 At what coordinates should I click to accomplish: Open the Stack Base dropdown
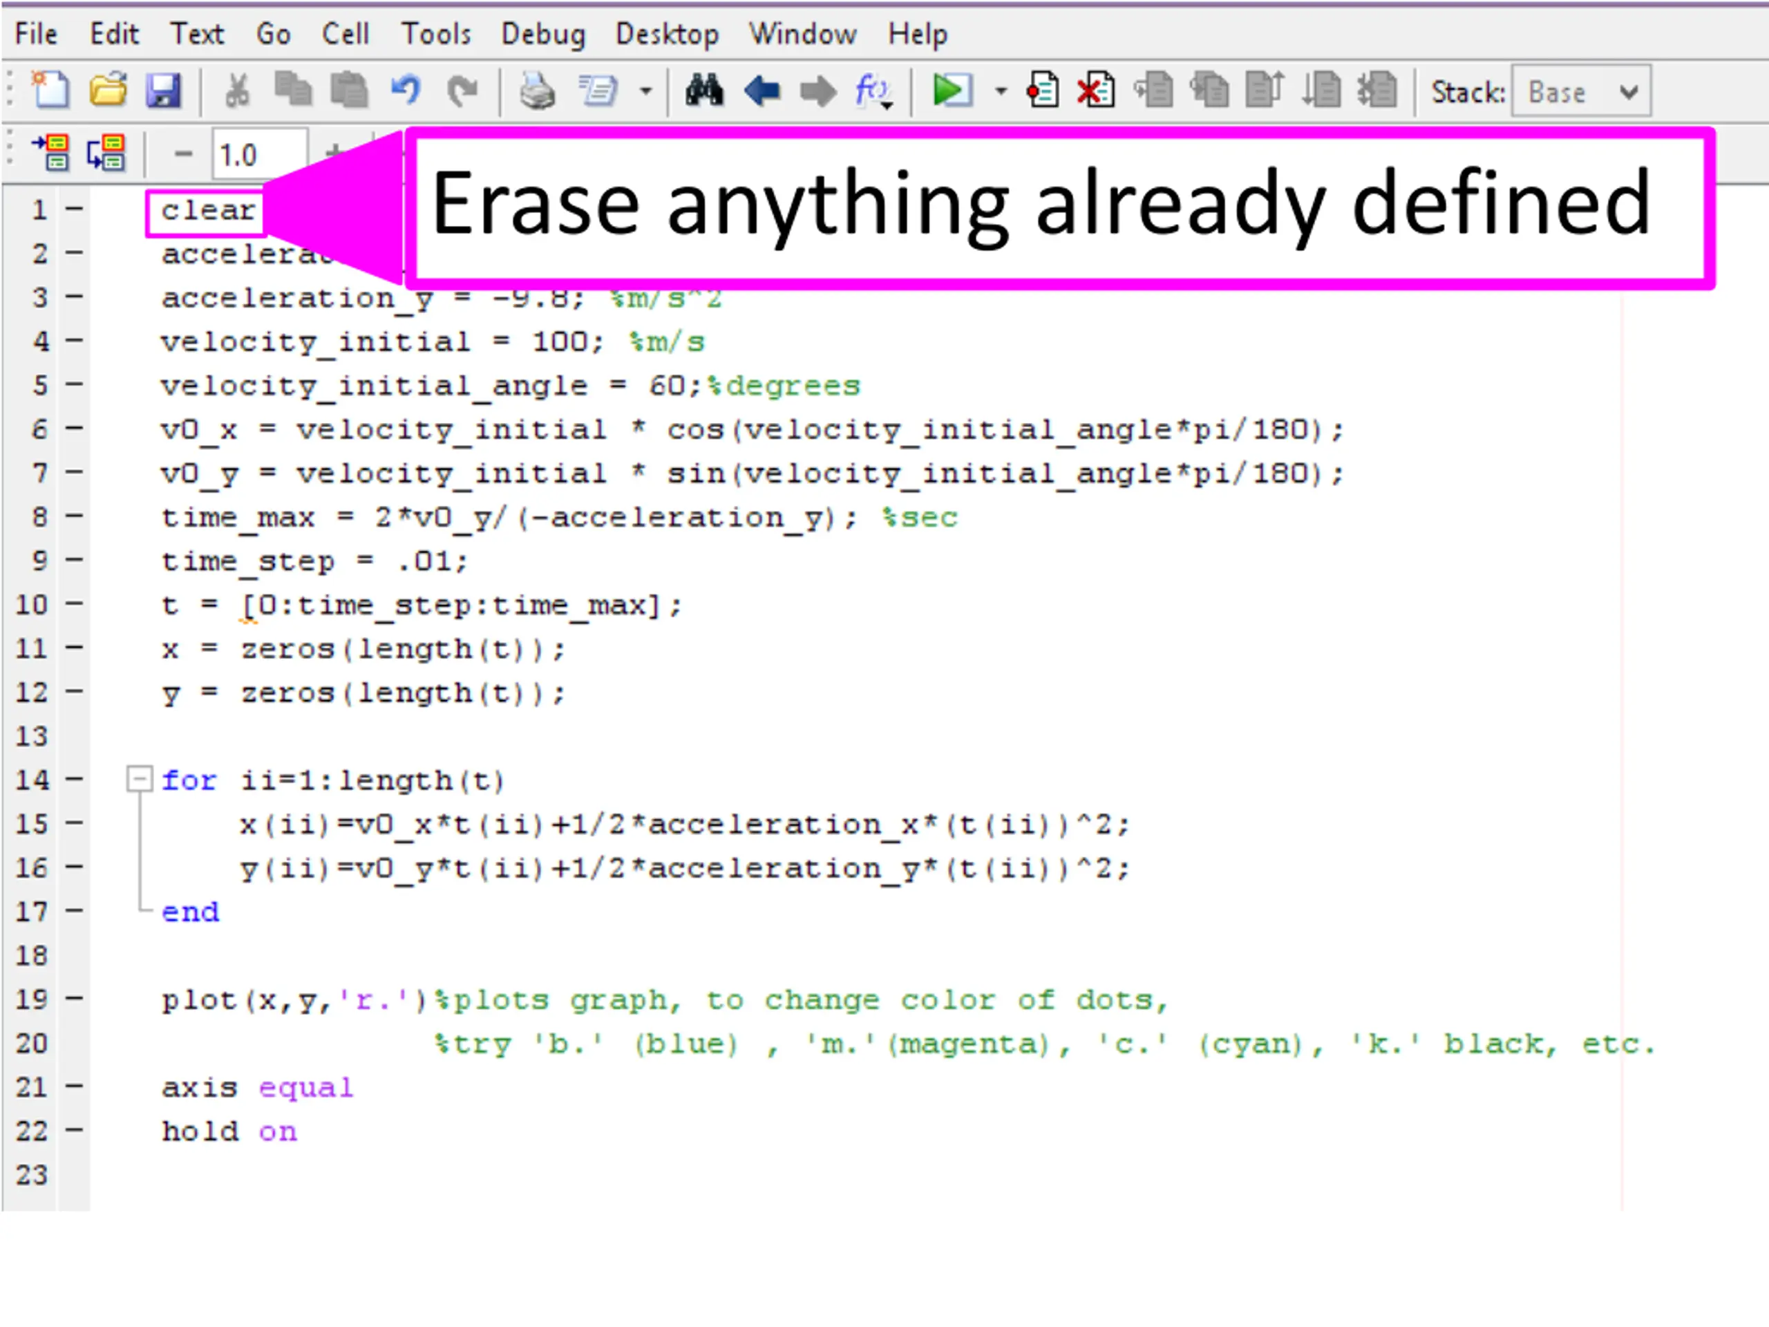pos(1581,91)
